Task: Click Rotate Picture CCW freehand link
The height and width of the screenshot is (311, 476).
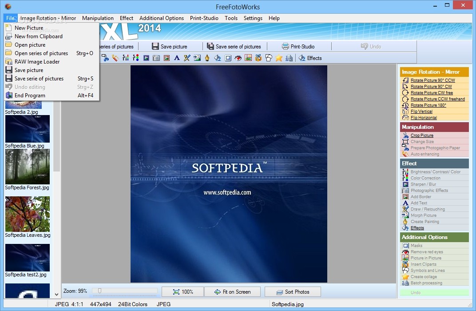Action: (x=437, y=99)
